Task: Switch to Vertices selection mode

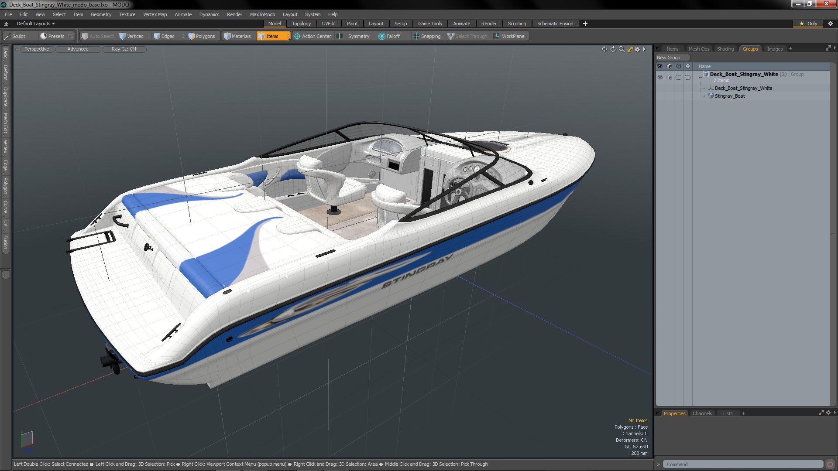Action: click(134, 36)
